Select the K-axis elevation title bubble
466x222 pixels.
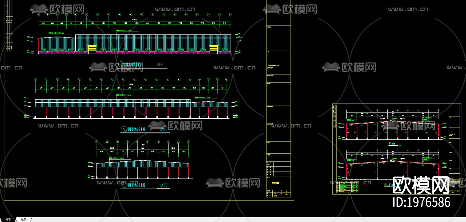pyautogui.click(x=121, y=64)
